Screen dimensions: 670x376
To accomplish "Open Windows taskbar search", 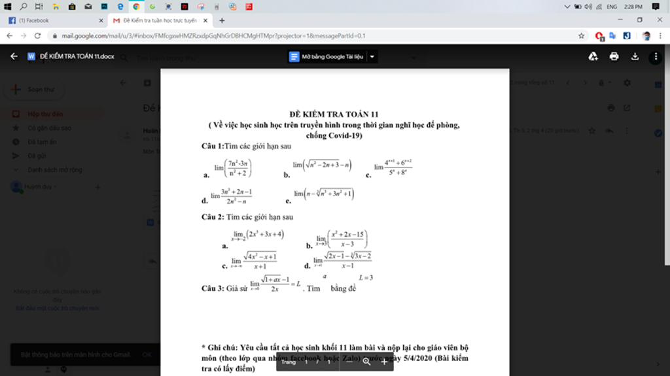I will (24, 7).
